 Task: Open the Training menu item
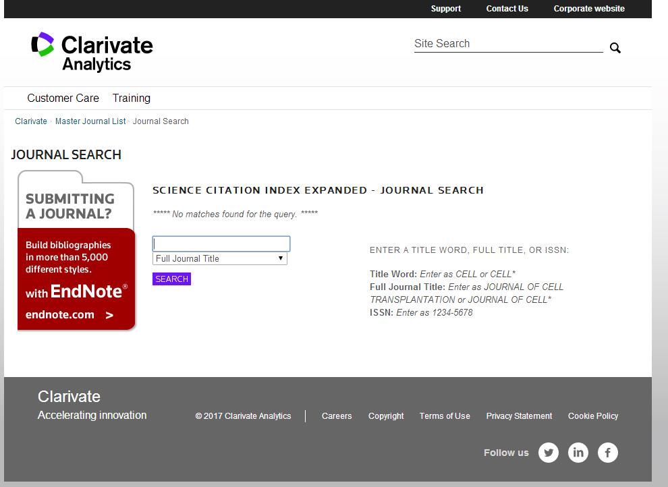coord(131,98)
